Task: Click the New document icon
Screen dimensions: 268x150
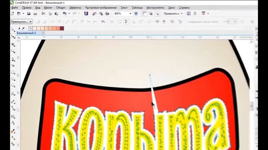Action: coord(13,14)
